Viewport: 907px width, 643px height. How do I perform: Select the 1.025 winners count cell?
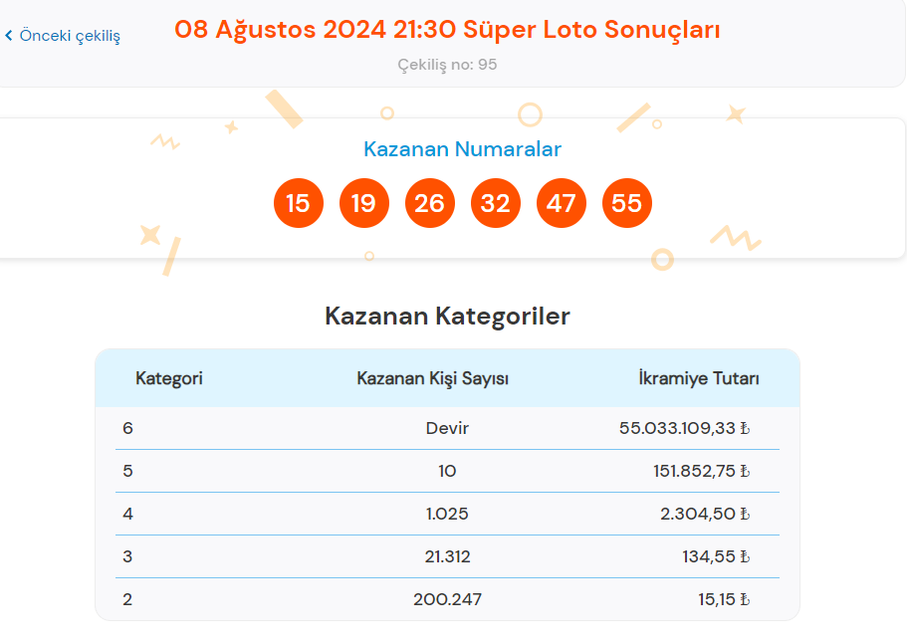coord(447,514)
